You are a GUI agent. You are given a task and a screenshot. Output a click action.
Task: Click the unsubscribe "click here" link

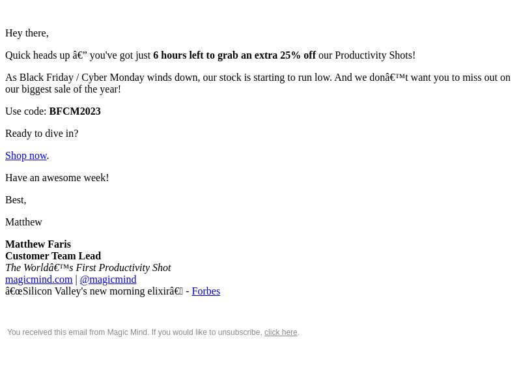pos(281,332)
